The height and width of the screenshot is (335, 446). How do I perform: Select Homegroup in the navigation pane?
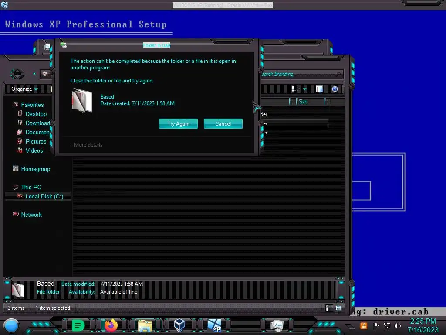tap(36, 169)
